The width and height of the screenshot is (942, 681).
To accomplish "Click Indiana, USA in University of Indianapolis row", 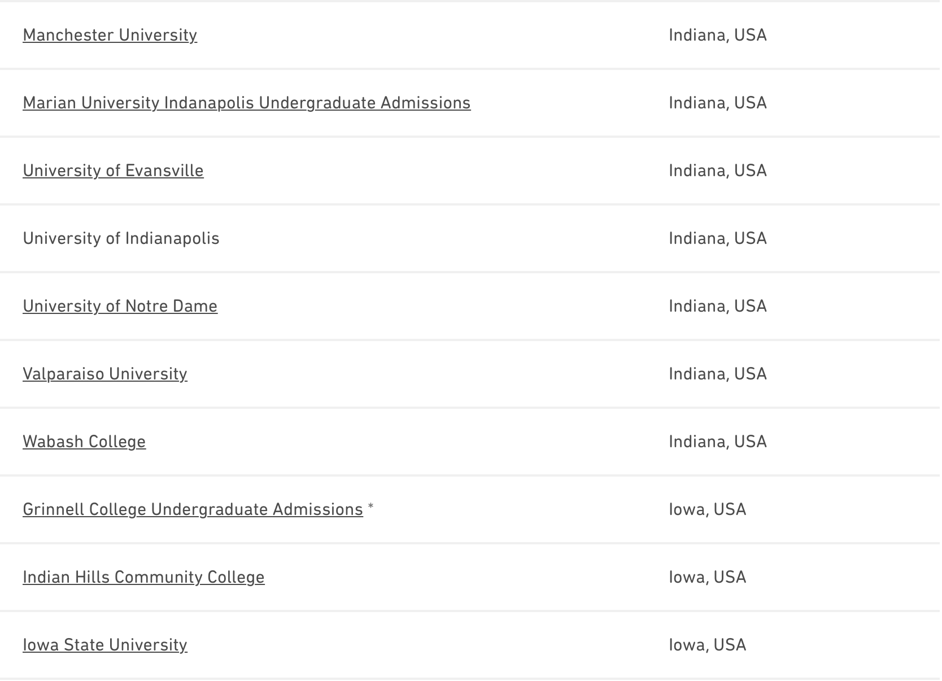I will pyautogui.click(x=717, y=238).
